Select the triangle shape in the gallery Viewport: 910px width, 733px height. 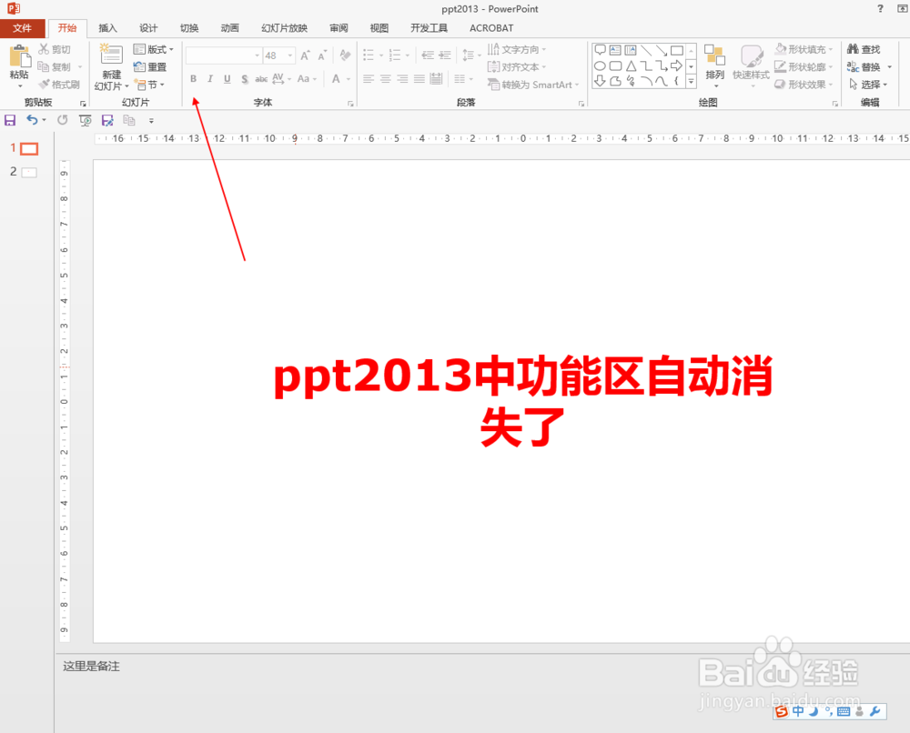(631, 66)
